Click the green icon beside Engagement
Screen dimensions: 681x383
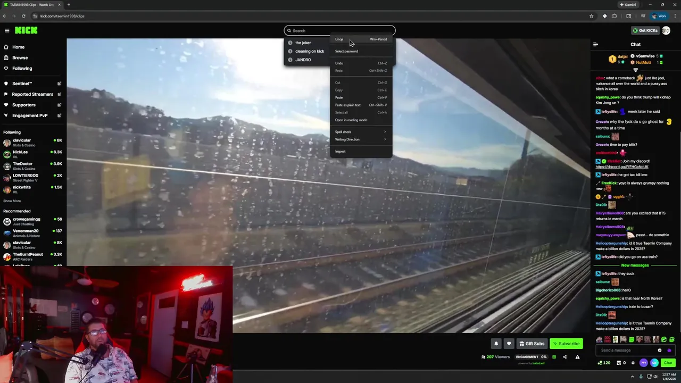tap(554, 357)
